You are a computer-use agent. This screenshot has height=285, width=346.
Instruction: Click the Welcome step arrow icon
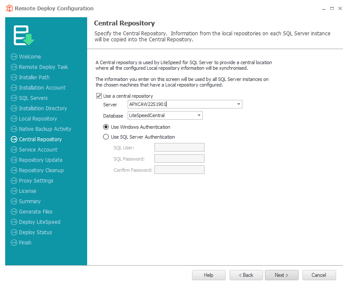(x=14, y=56)
